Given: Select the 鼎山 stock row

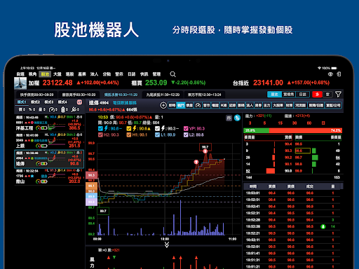Looking at the screenshot, I should click(x=49, y=177).
